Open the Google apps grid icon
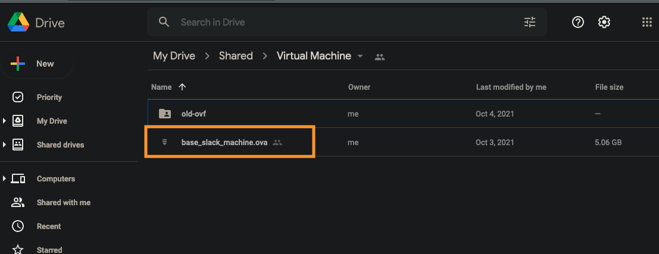Image resolution: width=659 pixels, height=254 pixels. (x=647, y=22)
